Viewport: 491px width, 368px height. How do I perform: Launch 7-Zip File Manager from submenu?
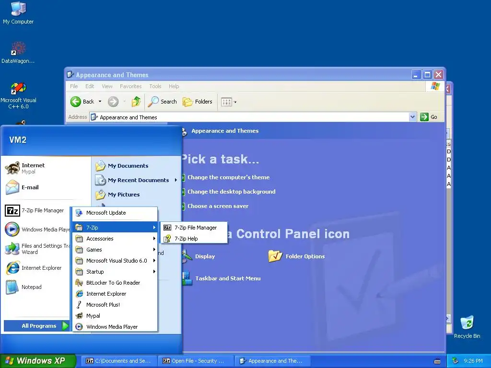(x=193, y=228)
